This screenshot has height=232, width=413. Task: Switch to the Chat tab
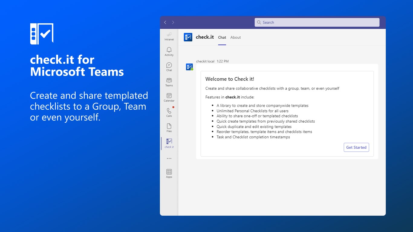(x=222, y=37)
